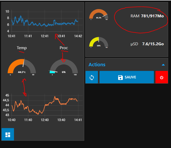Click the SAUVE save button
Screen dimensions: 171x148
tap(127, 77)
